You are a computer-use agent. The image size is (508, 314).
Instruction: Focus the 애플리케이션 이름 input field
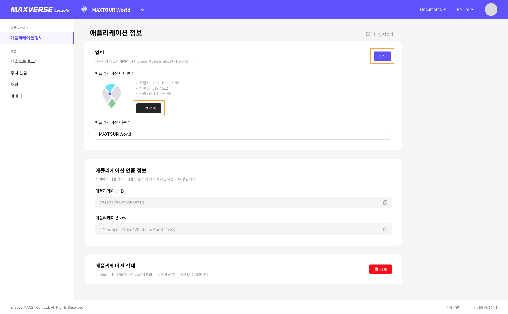coord(243,134)
